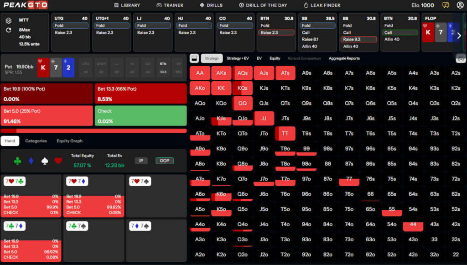Select the QQ cell in range matrix
Viewport: 467px width, 265px height.
pos(243,103)
